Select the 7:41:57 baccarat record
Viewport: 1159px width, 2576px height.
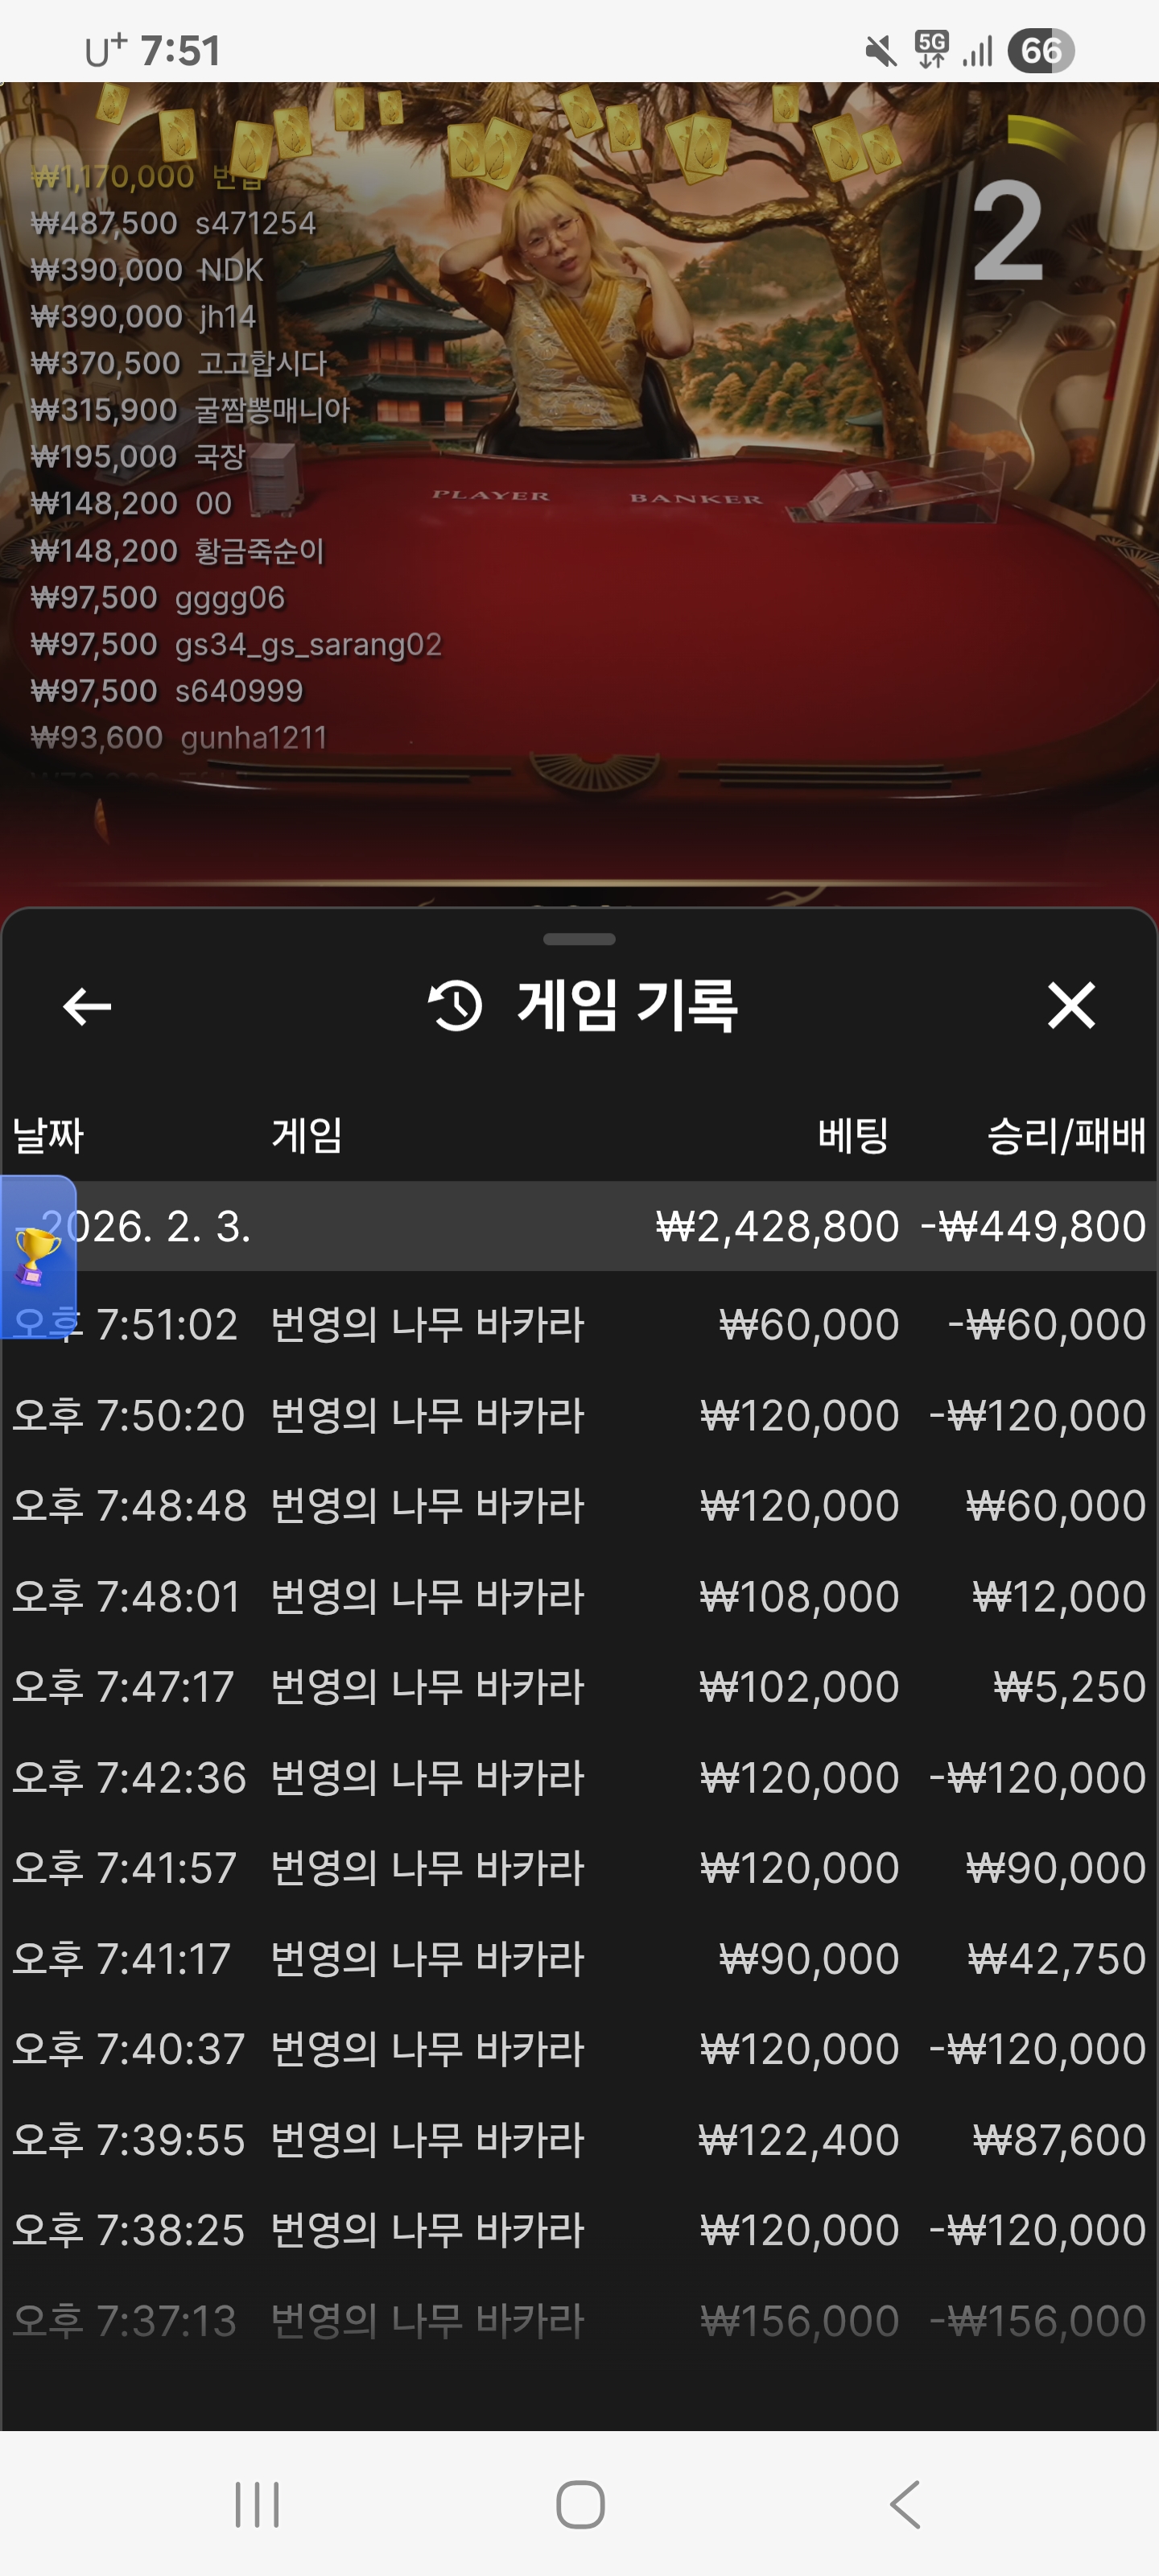pyautogui.click(x=579, y=1868)
